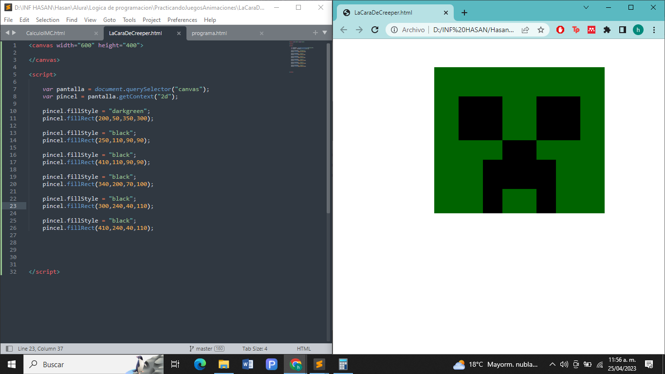665x374 pixels.
Task: Switch to the programa.html tab
Action: (x=209, y=33)
